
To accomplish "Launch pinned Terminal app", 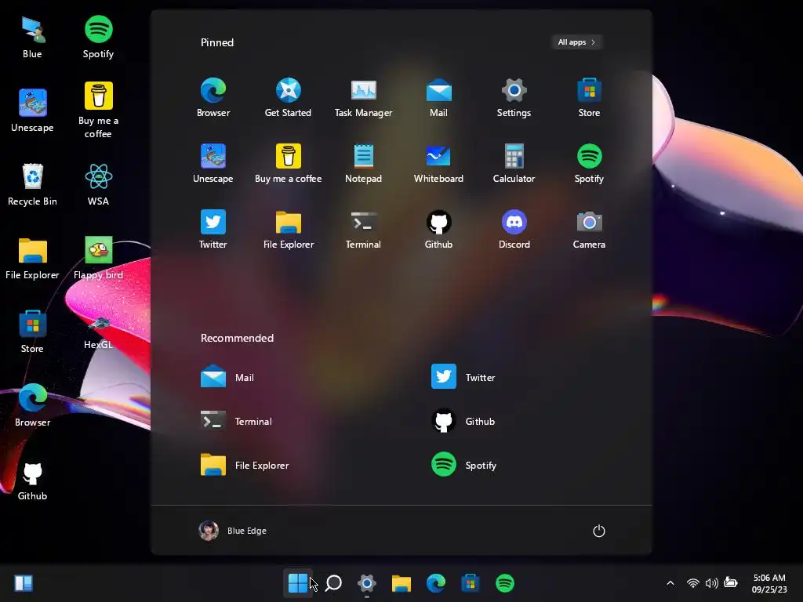I will click(364, 230).
